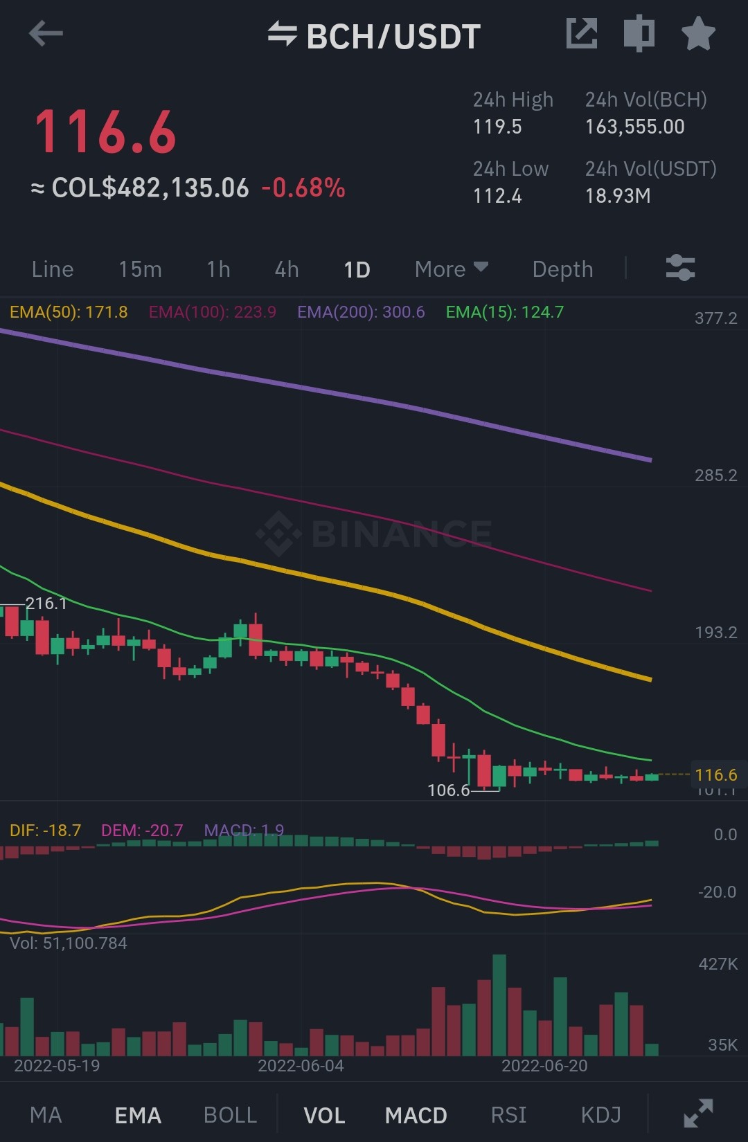The width and height of the screenshot is (748, 1142).
Task: Expand chart to fullscreen
Action: tap(698, 1114)
